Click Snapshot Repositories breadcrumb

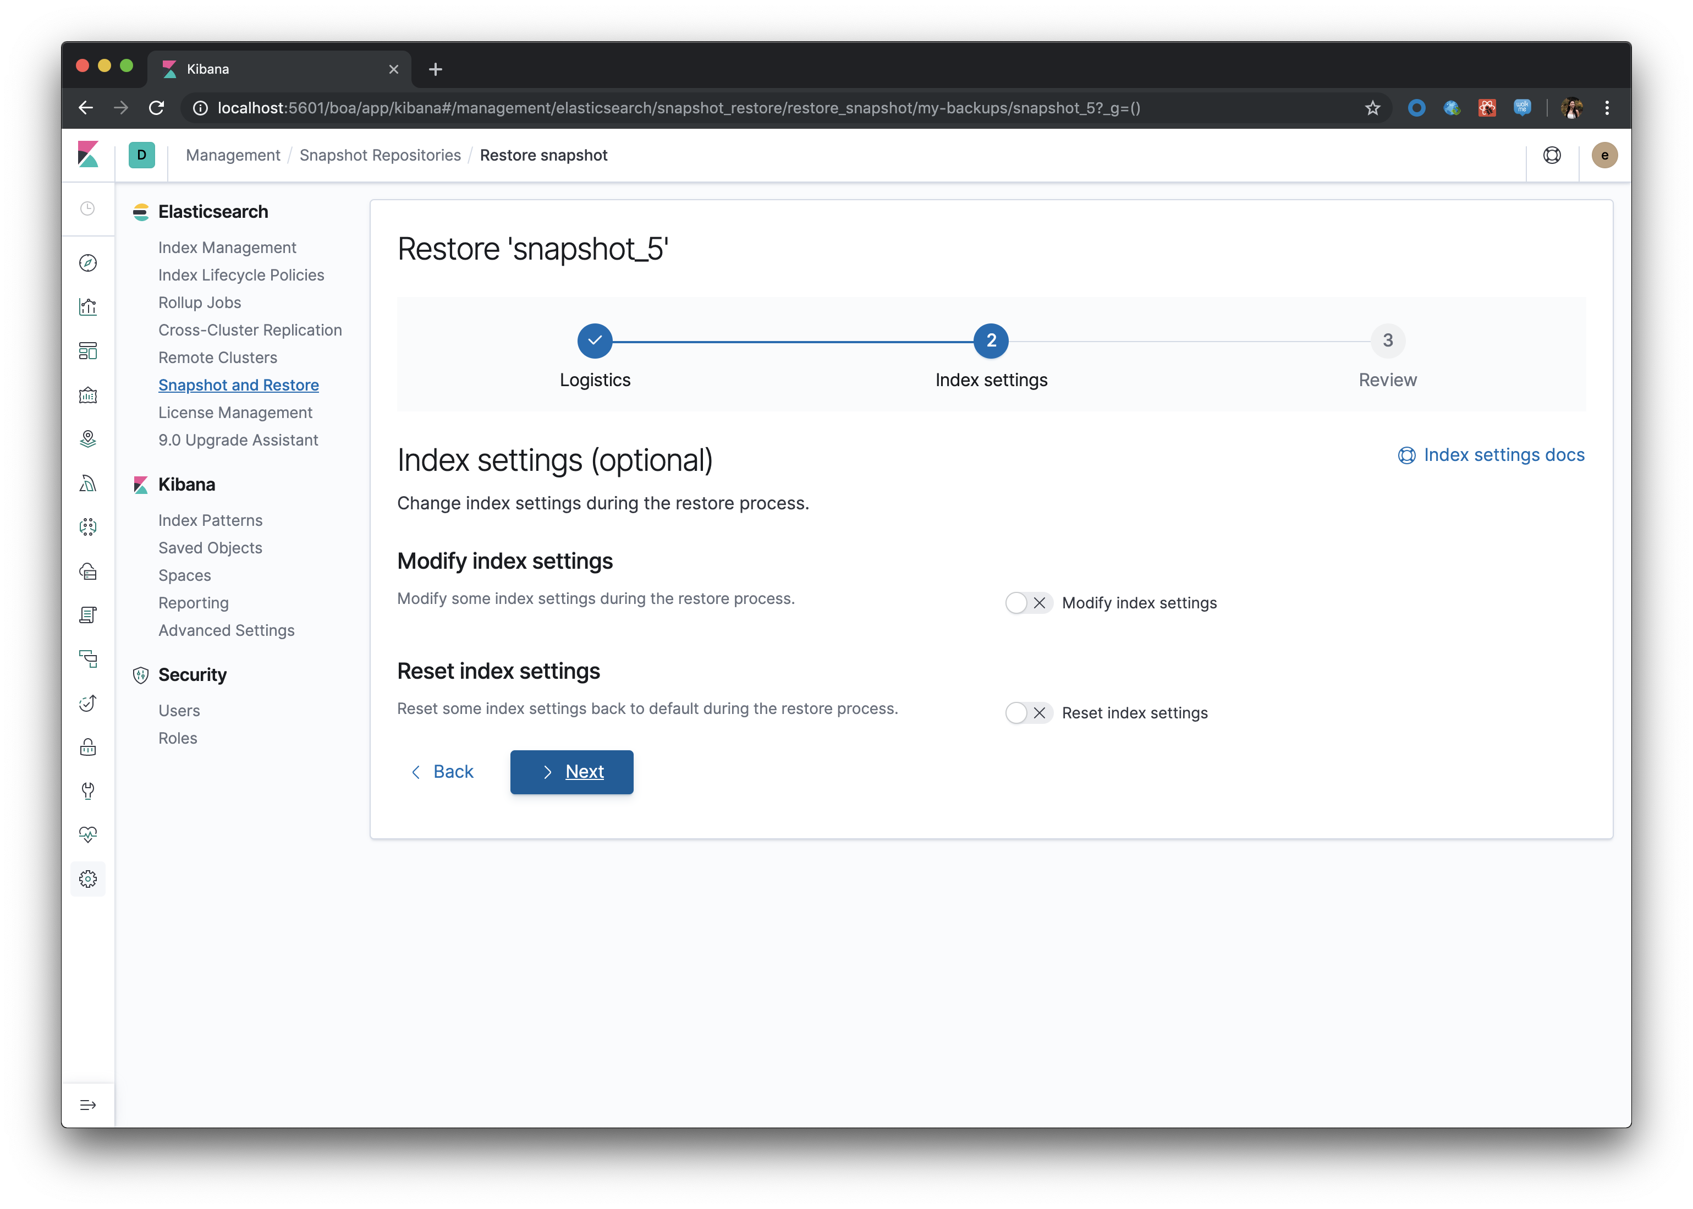380,155
